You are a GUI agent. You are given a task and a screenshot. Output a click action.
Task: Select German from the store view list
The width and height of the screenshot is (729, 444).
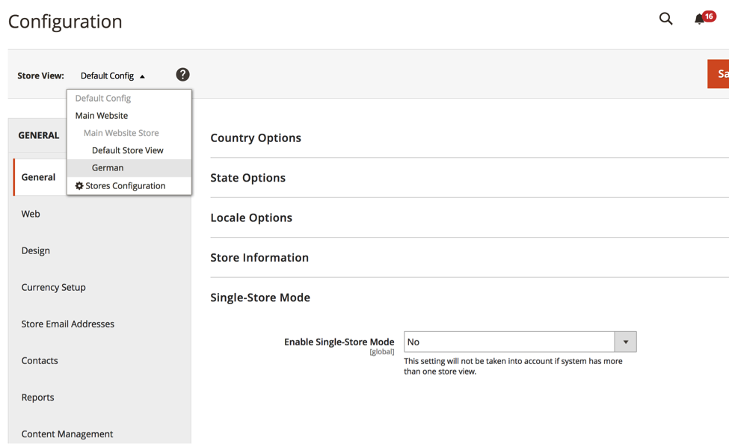tap(107, 167)
